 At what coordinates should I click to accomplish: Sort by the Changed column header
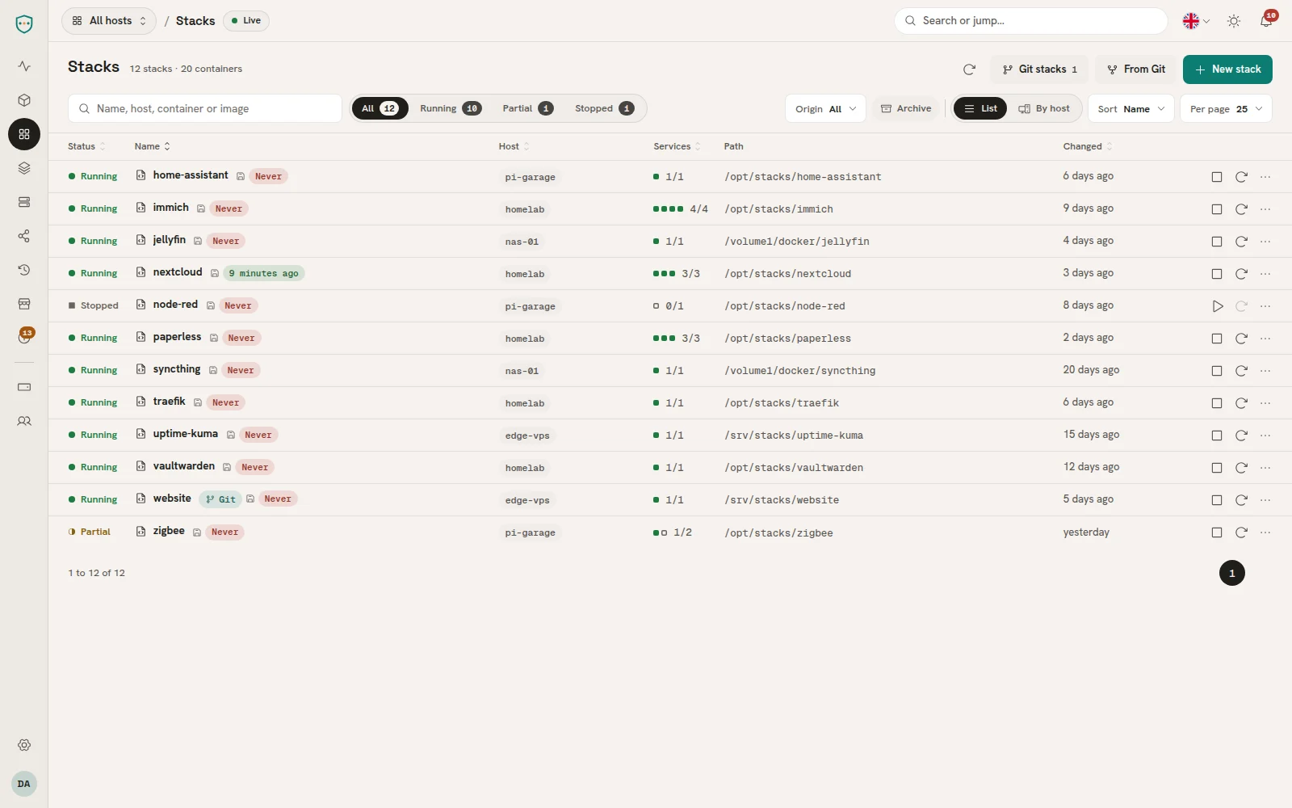[x=1087, y=146]
